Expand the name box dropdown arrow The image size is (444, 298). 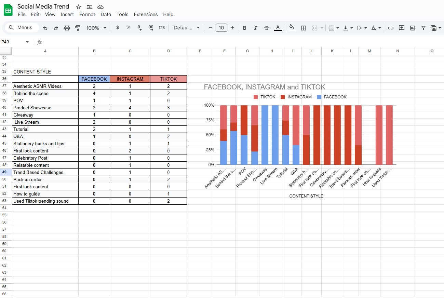[x=27, y=42]
